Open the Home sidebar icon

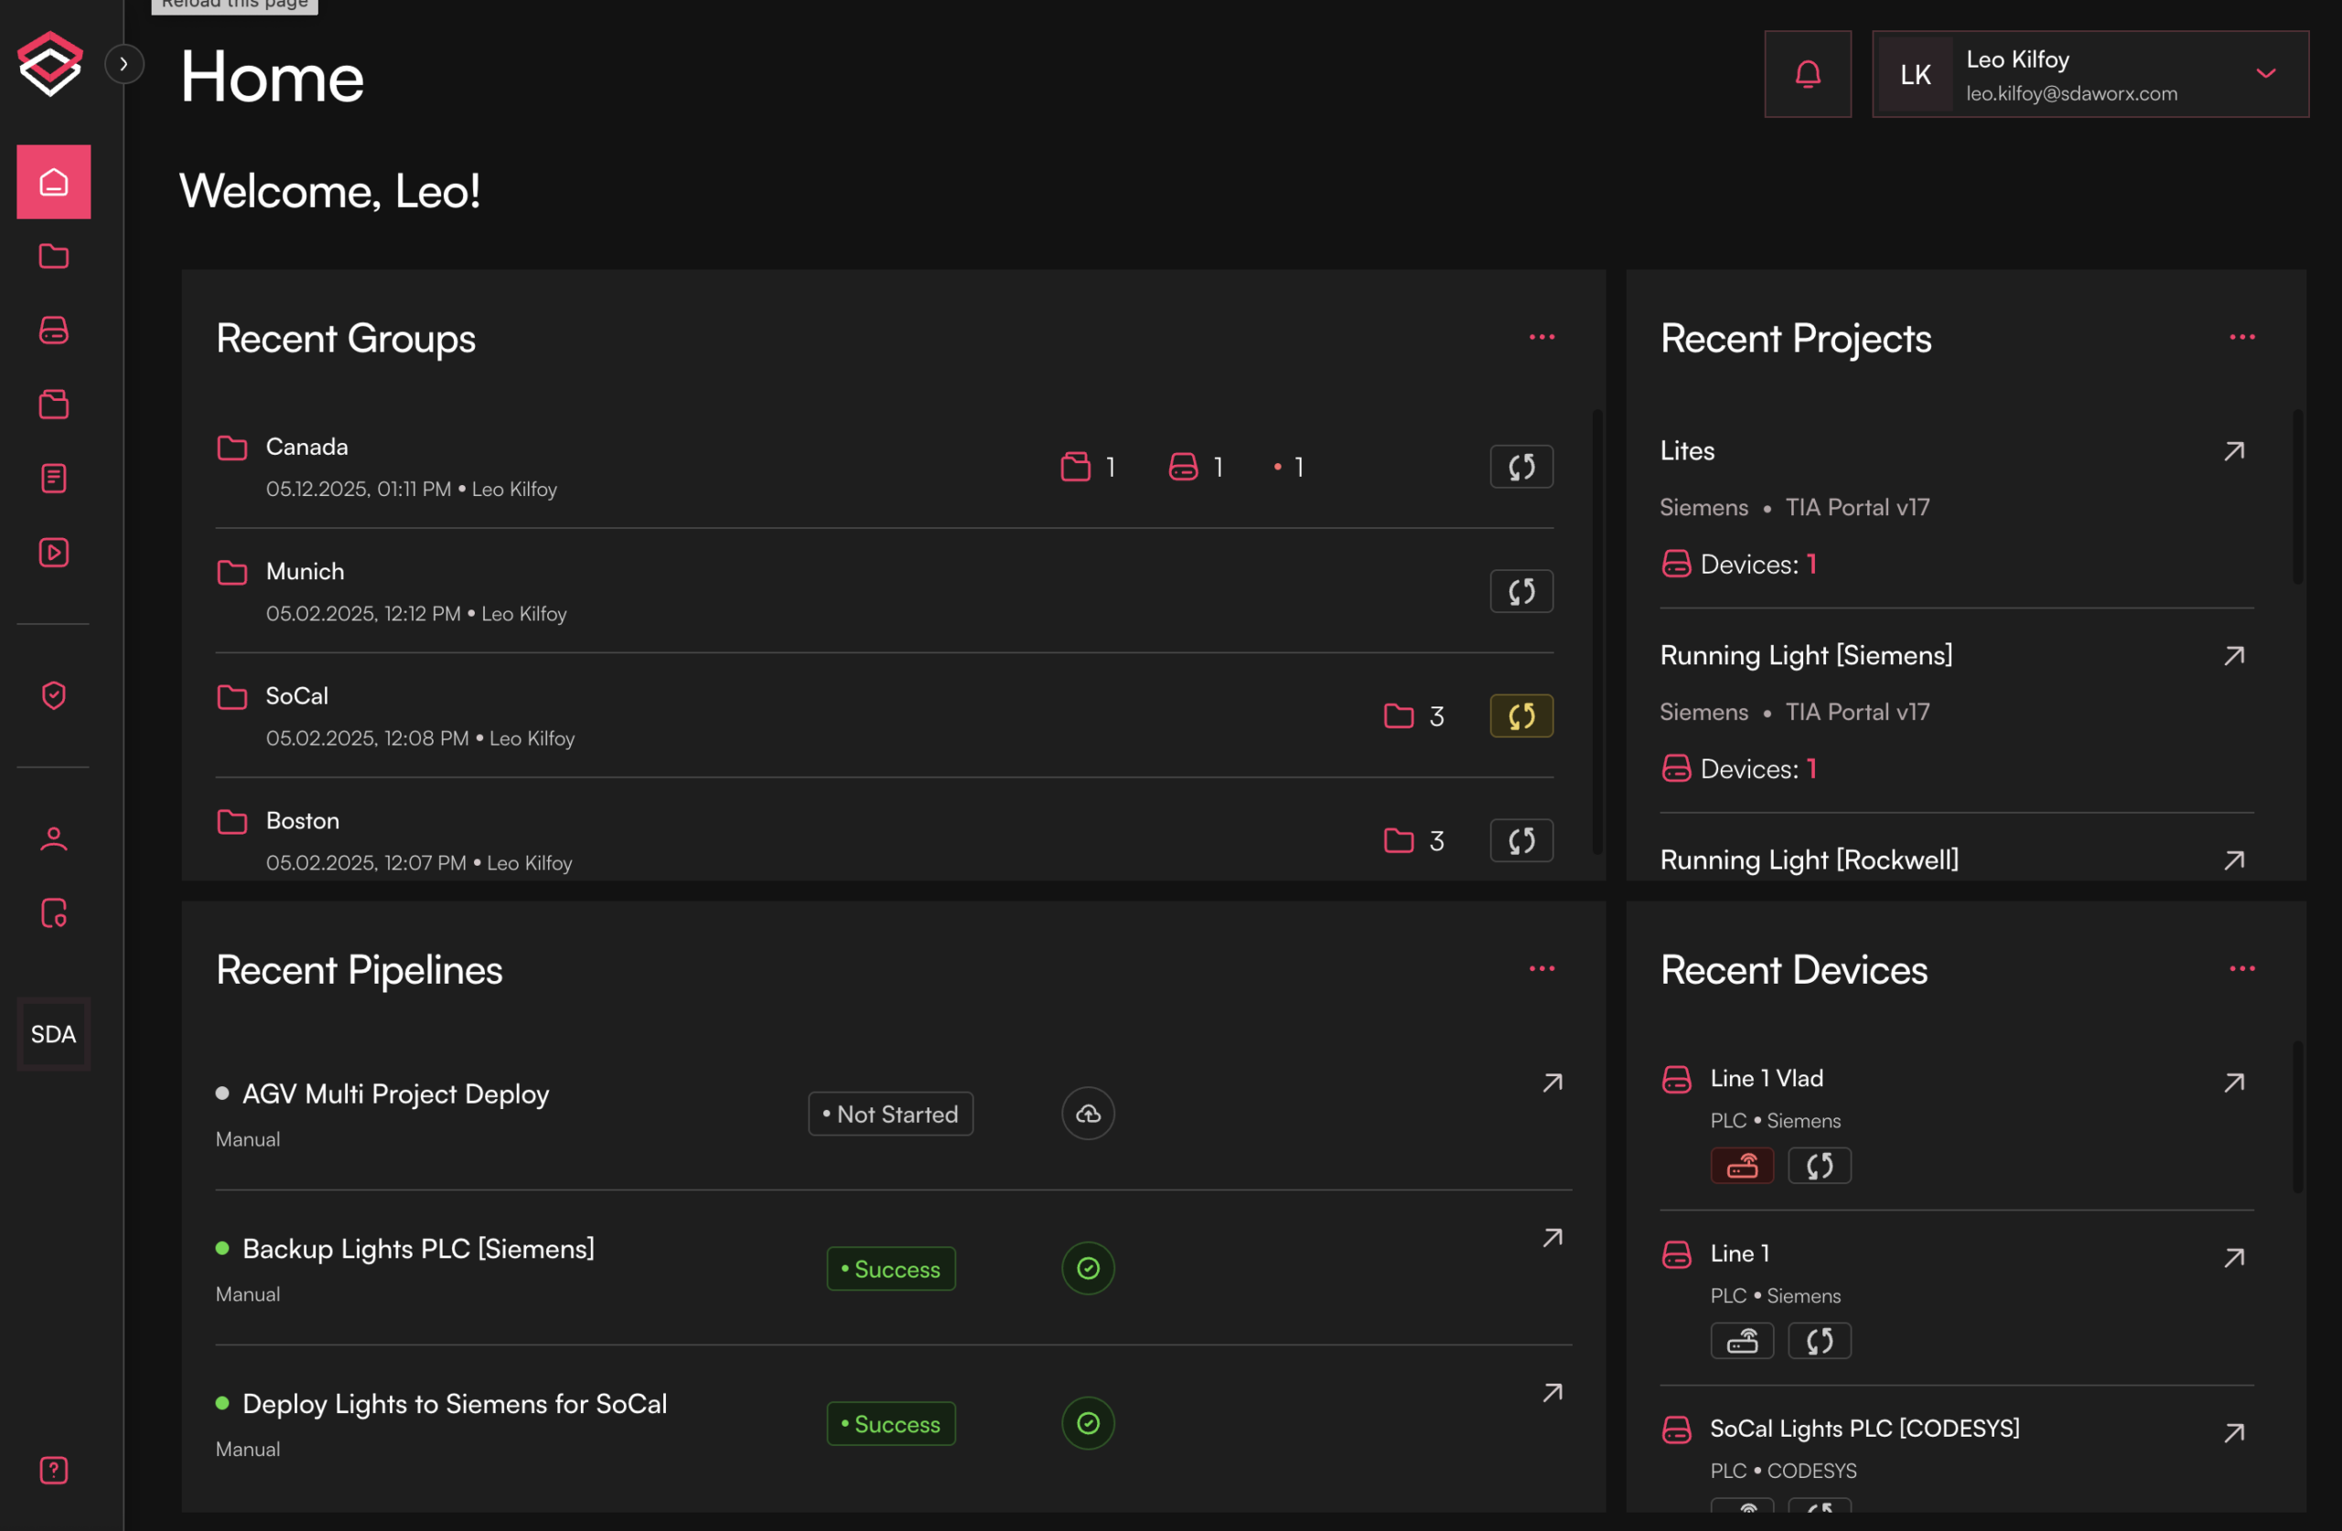tap(53, 182)
